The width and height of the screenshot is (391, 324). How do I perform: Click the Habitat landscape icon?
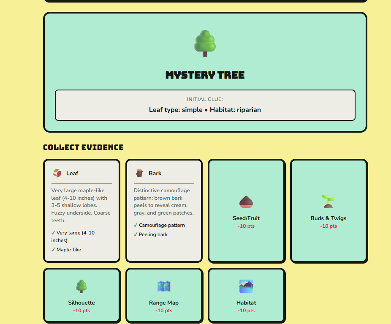pyautogui.click(x=246, y=286)
